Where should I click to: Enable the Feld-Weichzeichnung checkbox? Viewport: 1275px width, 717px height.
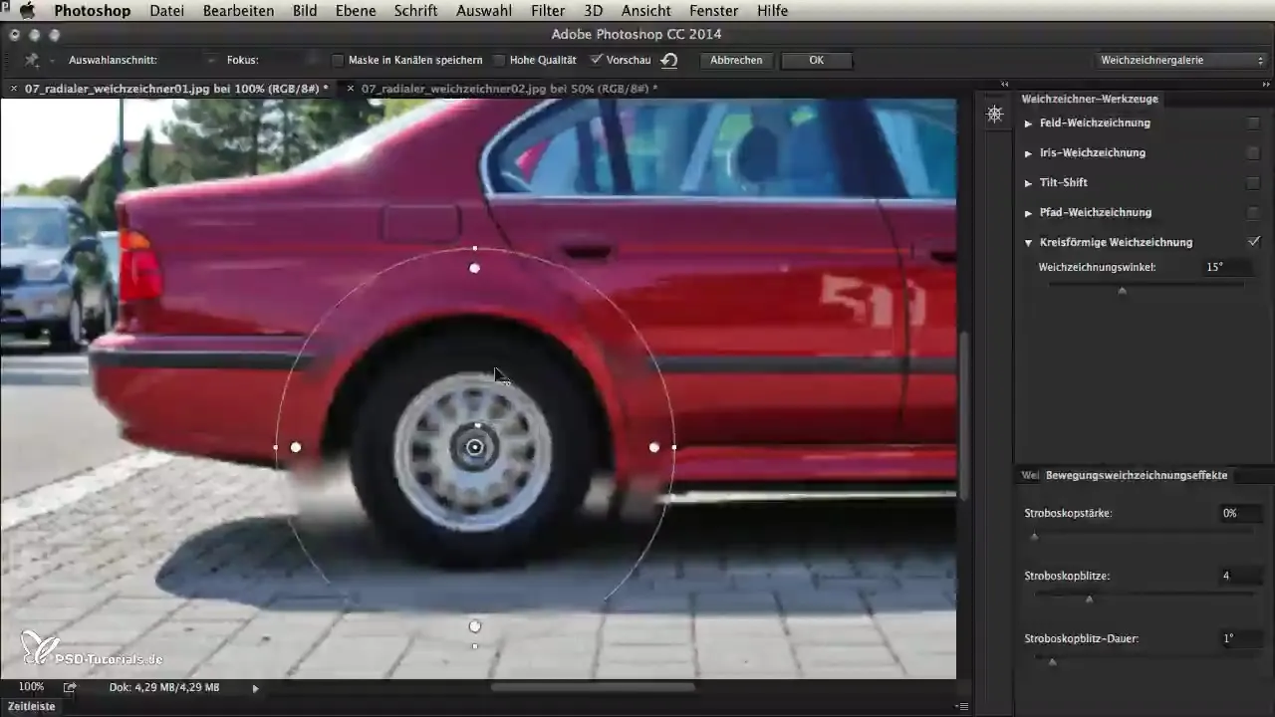[x=1254, y=123]
